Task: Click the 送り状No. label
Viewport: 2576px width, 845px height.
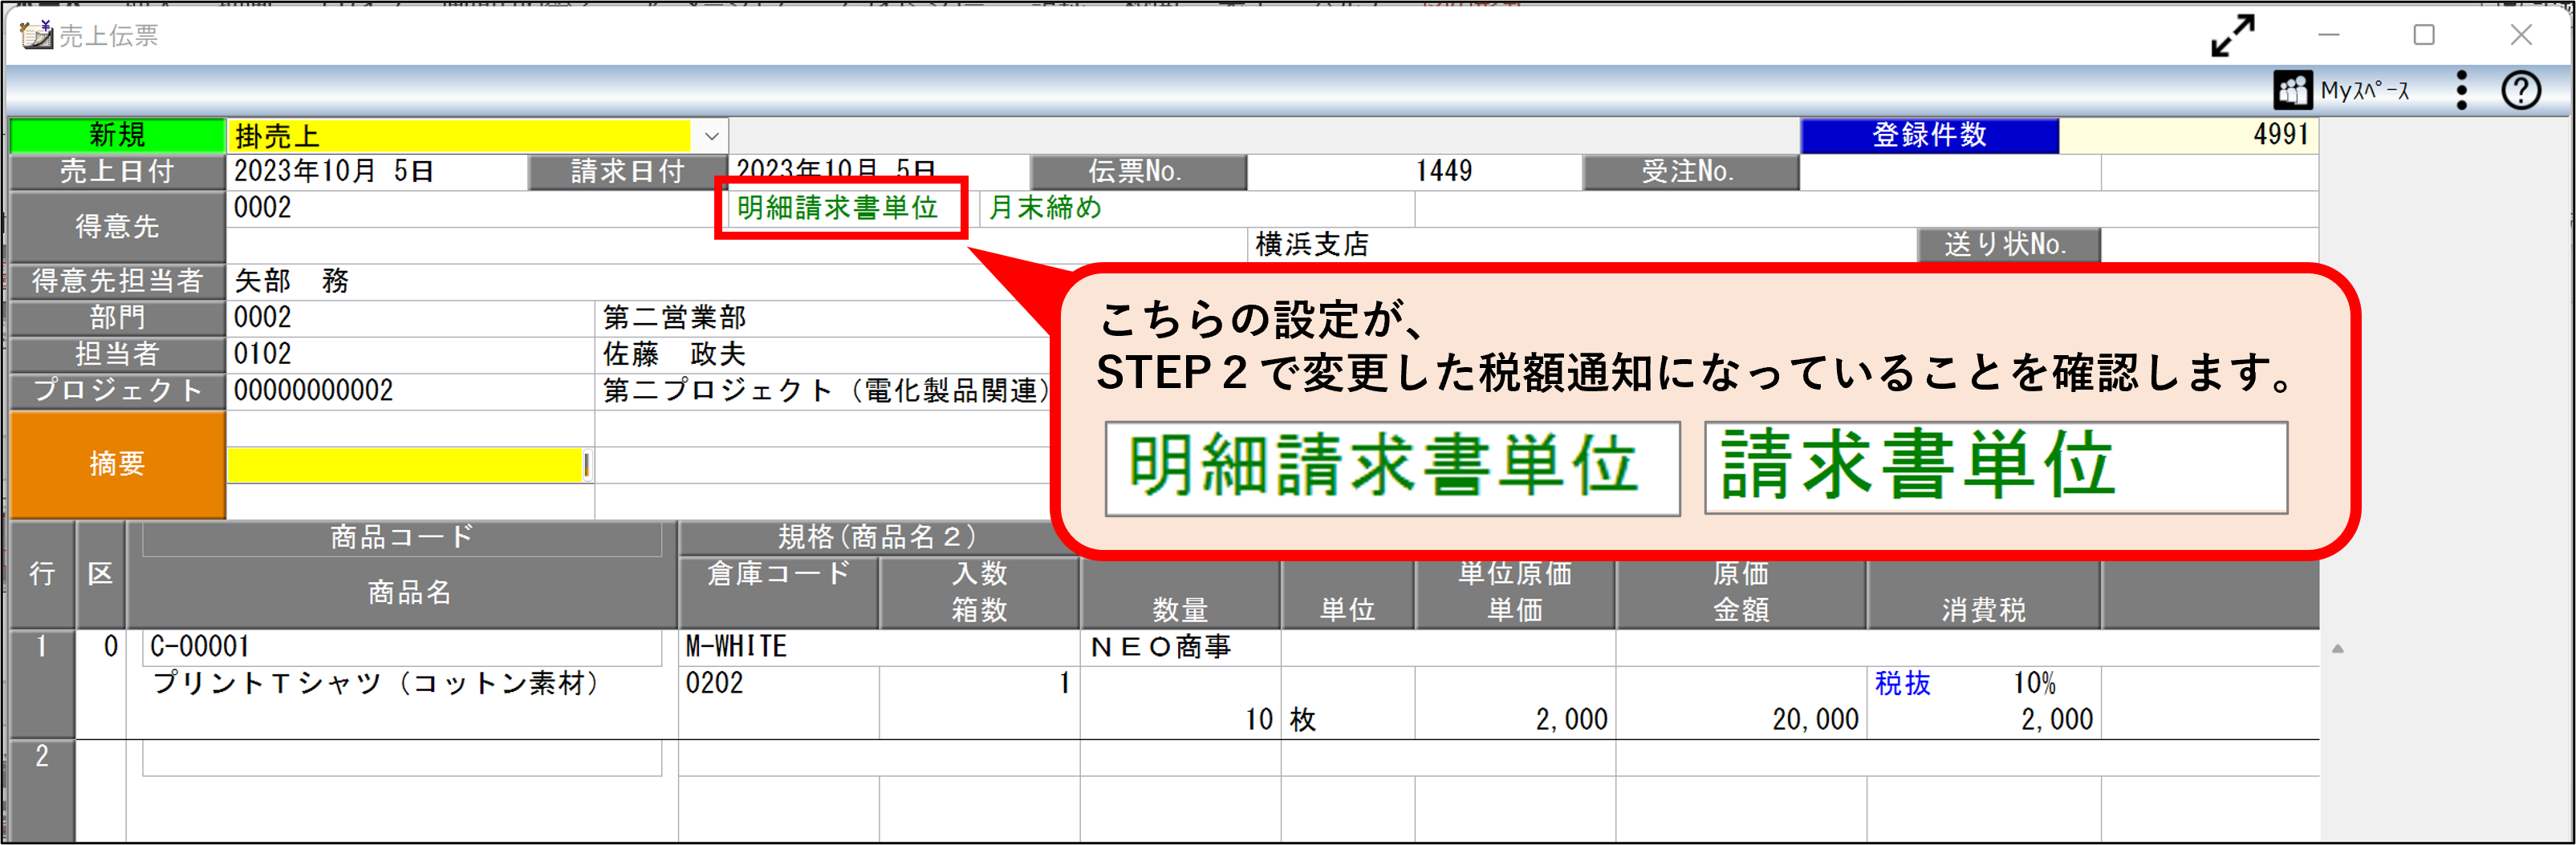Action: click(x=2007, y=245)
